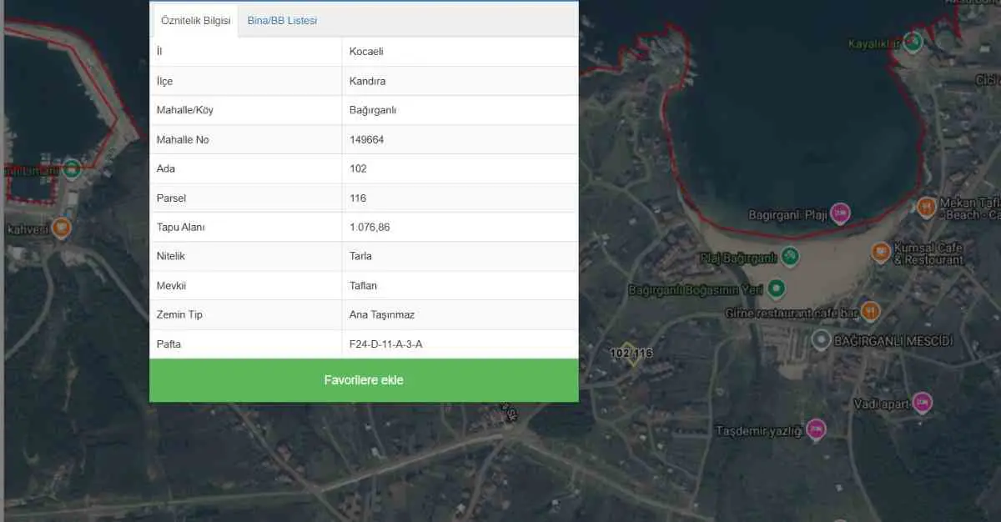This screenshot has height=522, width=1001.
Task: Click the Tapu Alanı row label
Action: (181, 227)
